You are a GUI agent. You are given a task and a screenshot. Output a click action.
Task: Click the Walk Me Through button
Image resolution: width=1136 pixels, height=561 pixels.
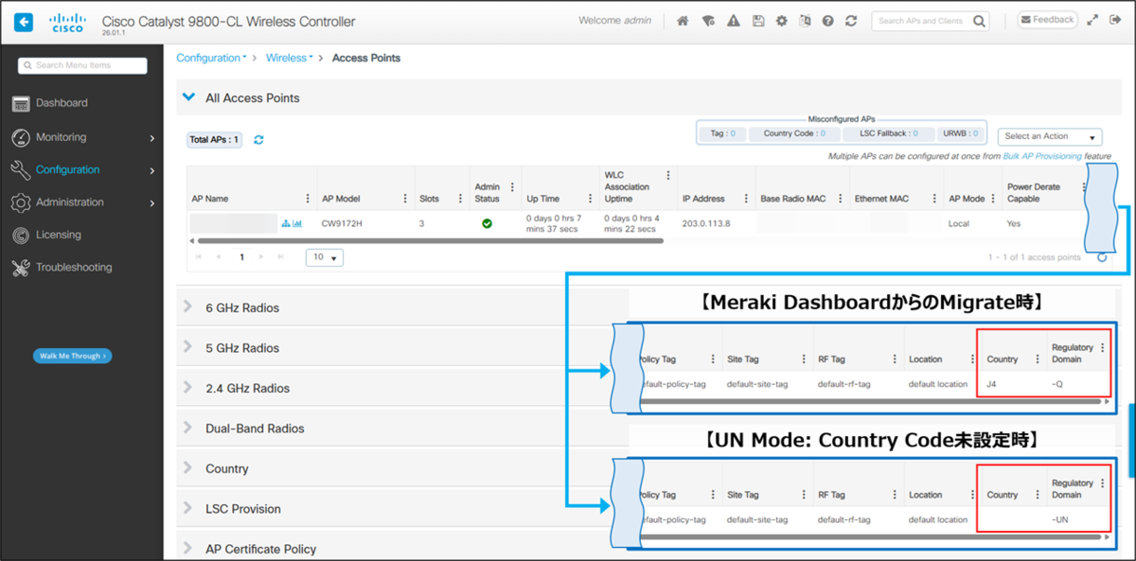point(73,356)
